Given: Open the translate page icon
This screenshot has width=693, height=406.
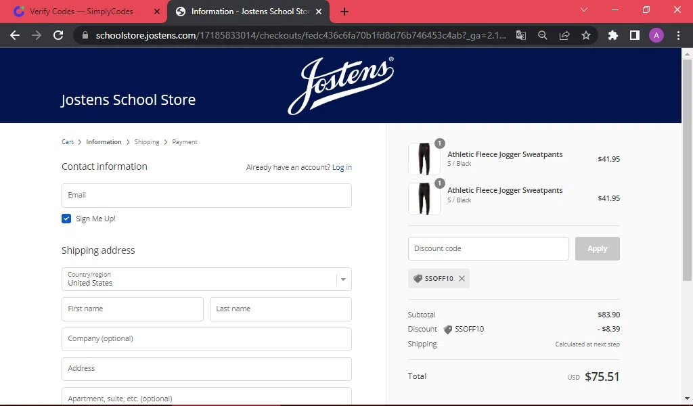Looking at the screenshot, I should pyautogui.click(x=521, y=35).
